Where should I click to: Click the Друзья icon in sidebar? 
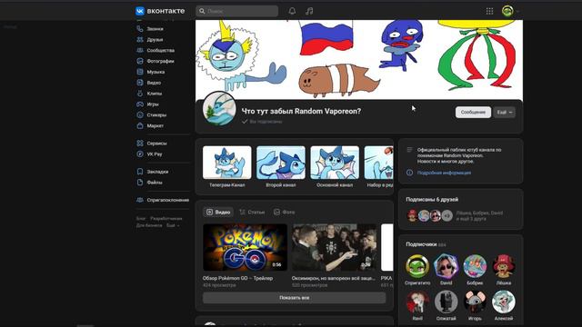(x=140, y=39)
